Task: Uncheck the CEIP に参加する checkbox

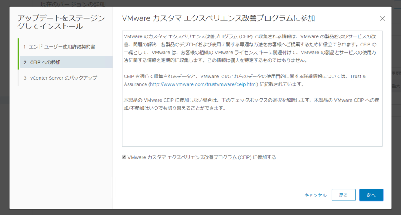Action: tap(124, 157)
